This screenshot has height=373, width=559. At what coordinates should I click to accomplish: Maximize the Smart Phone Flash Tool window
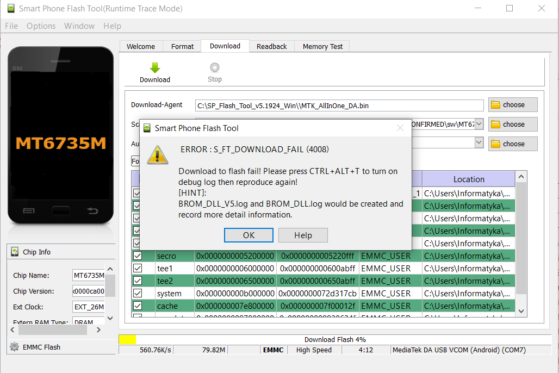[510, 8]
